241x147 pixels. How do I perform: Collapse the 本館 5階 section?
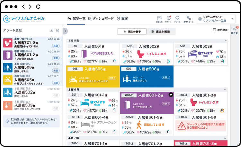(225, 41)
